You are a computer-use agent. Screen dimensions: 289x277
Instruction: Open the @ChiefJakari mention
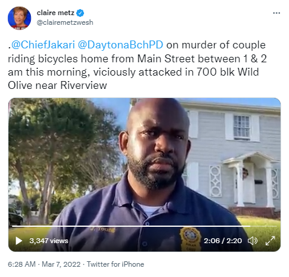pyautogui.click(x=43, y=45)
